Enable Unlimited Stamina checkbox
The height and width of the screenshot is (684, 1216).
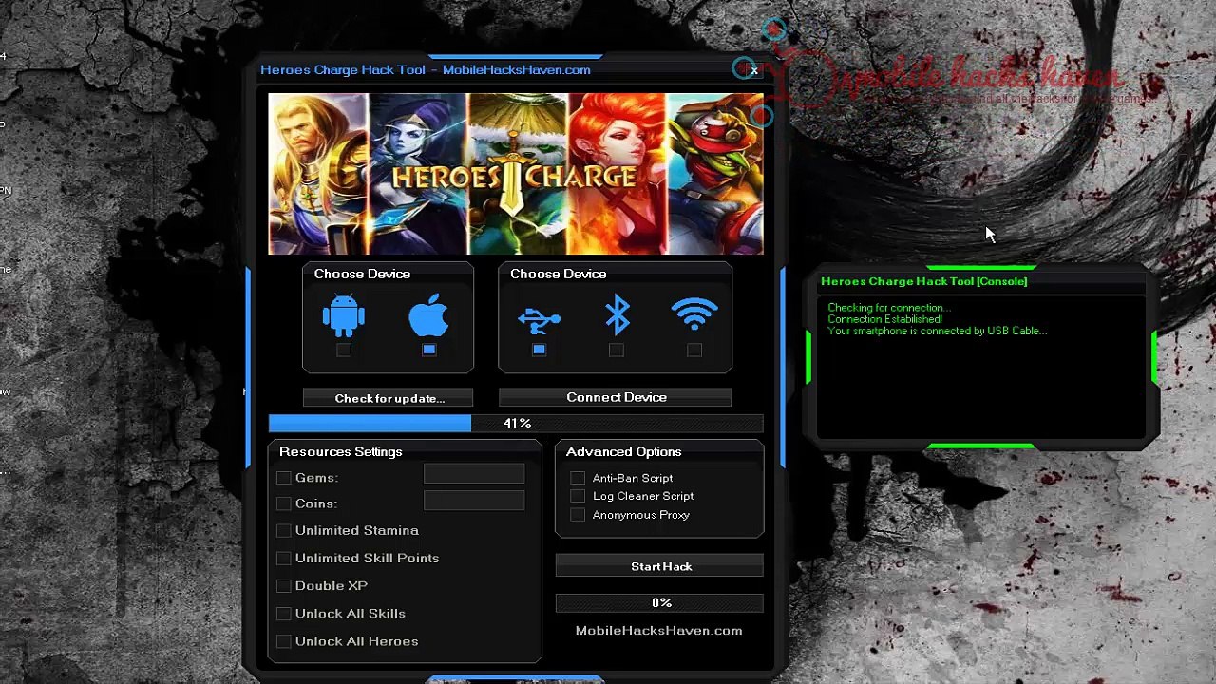pyautogui.click(x=283, y=530)
